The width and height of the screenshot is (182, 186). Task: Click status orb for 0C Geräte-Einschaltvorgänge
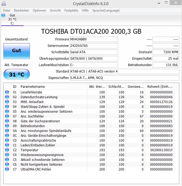[7, 135]
